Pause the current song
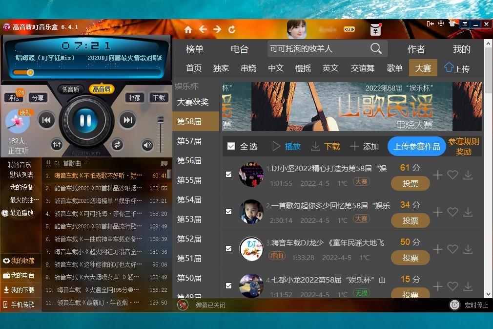This screenshot has height=329, width=493. click(85, 120)
